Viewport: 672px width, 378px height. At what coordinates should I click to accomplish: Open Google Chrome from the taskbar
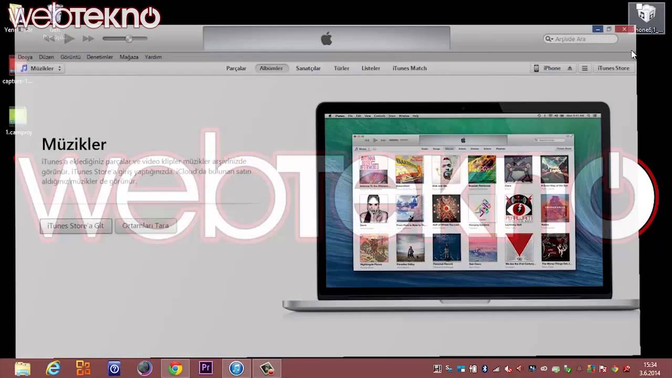click(x=175, y=369)
